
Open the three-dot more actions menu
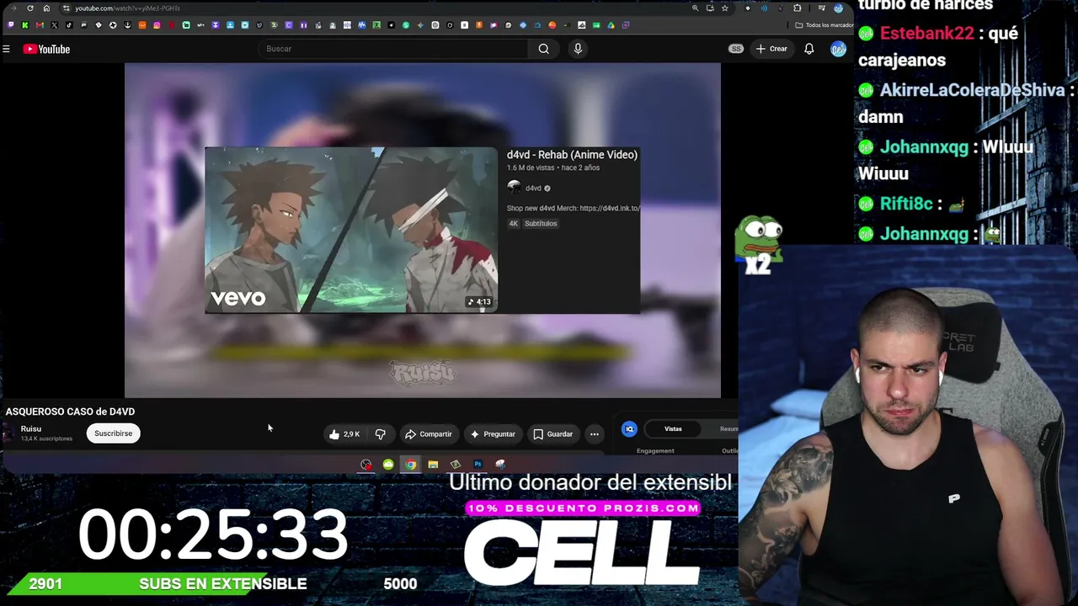(595, 434)
